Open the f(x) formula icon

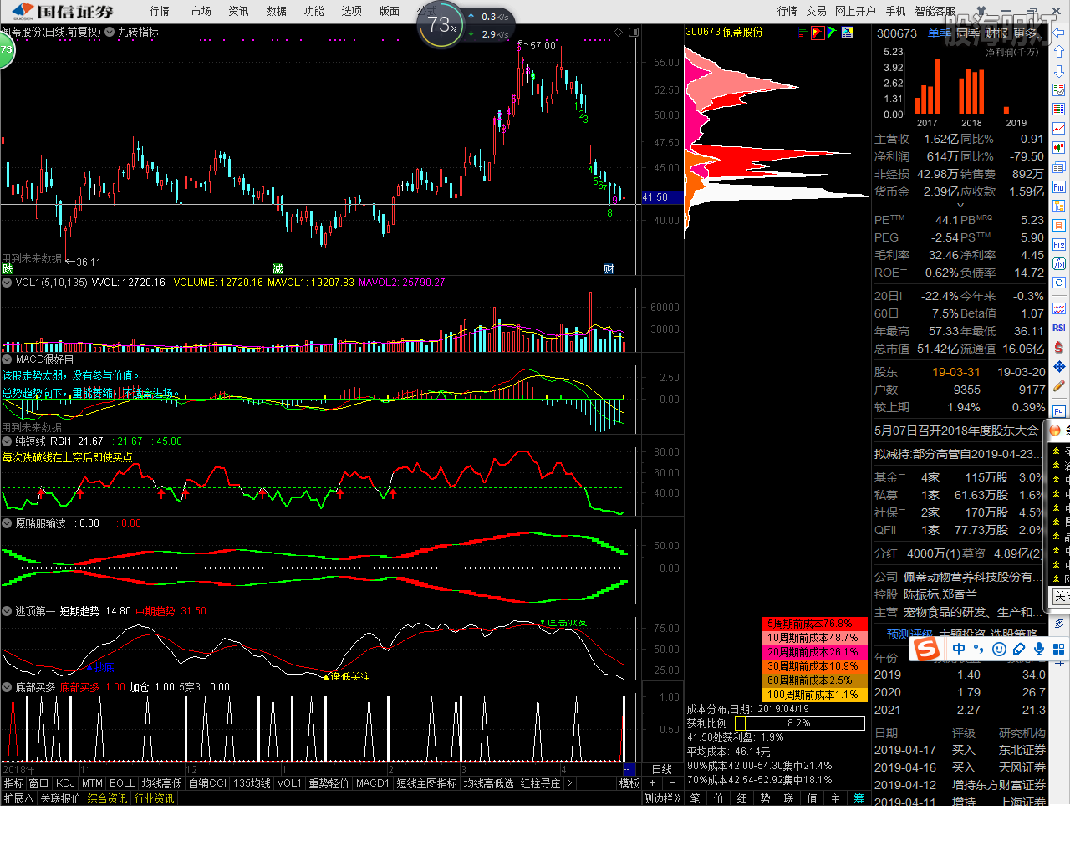click(x=1059, y=263)
